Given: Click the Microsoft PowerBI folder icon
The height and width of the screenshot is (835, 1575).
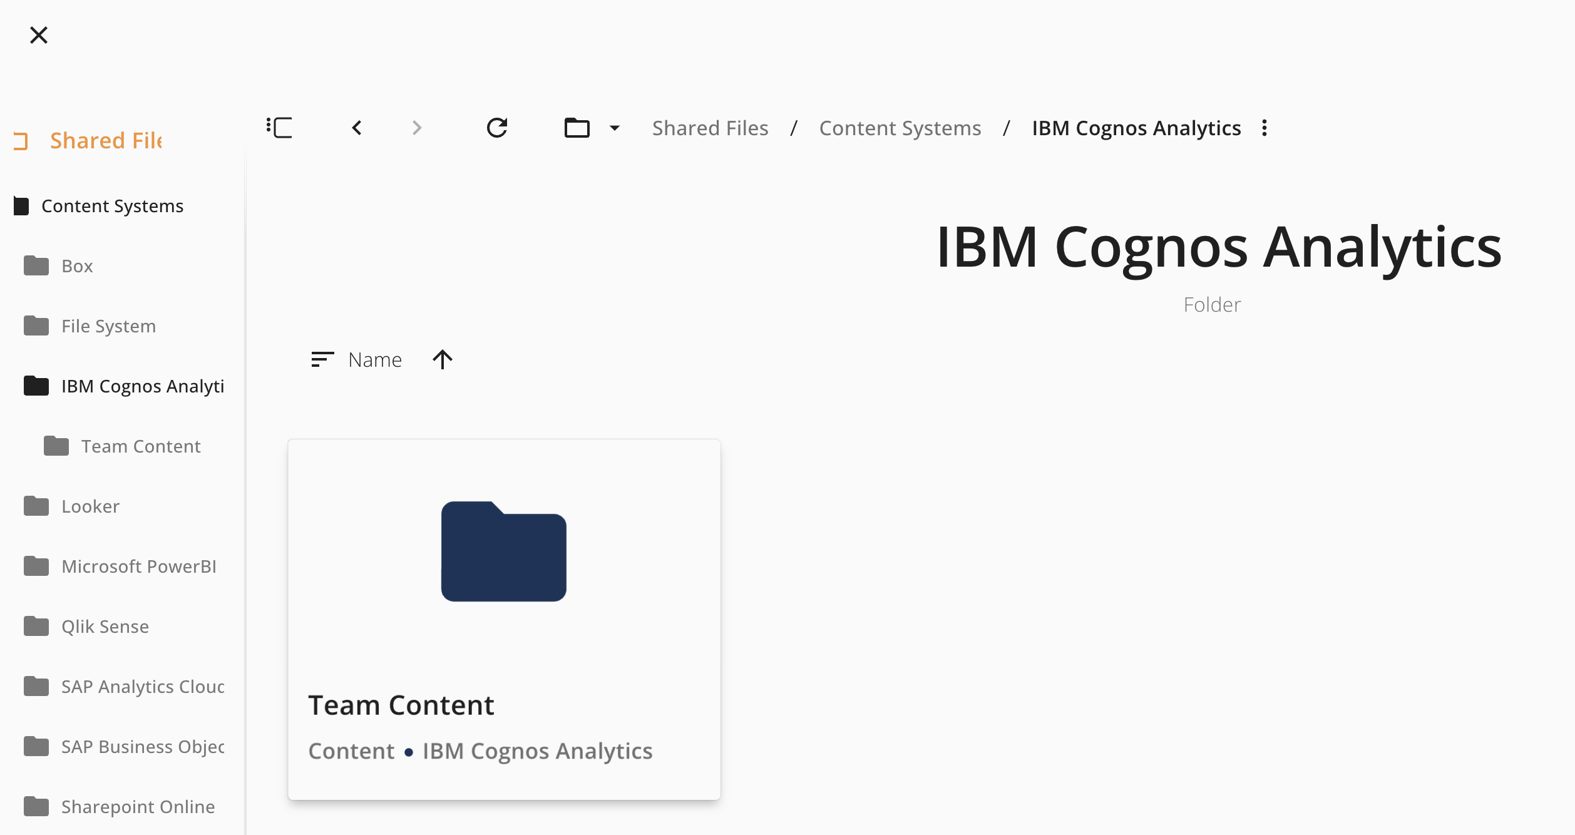Looking at the screenshot, I should pos(36,566).
